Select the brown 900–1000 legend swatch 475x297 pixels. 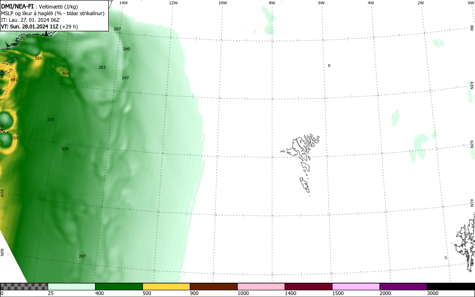click(214, 287)
